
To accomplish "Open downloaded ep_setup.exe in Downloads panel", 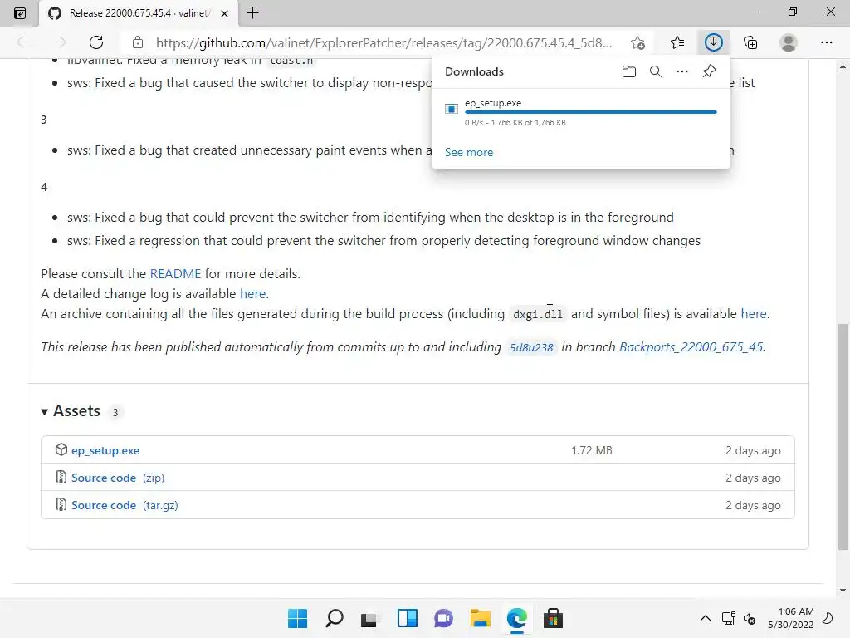I will (493, 102).
